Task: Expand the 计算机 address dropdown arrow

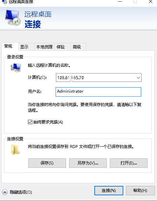Action: pyautogui.click(x=138, y=78)
